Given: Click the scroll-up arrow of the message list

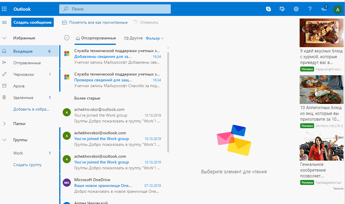Looking at the screenshot, I should (x=168, y=48).
